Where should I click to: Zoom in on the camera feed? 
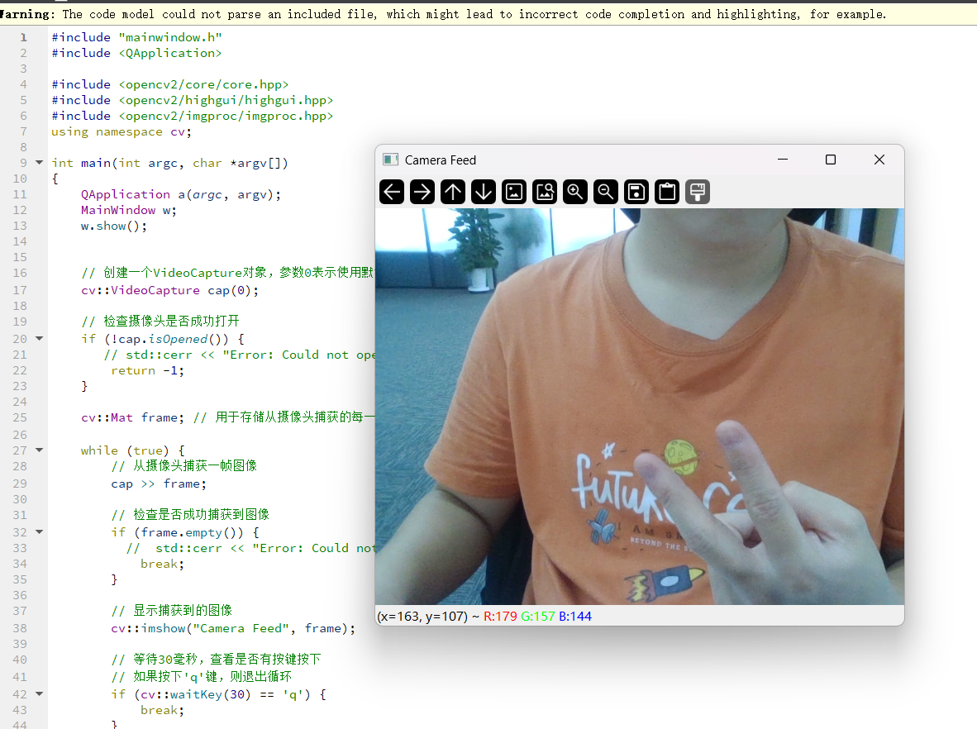574,192
